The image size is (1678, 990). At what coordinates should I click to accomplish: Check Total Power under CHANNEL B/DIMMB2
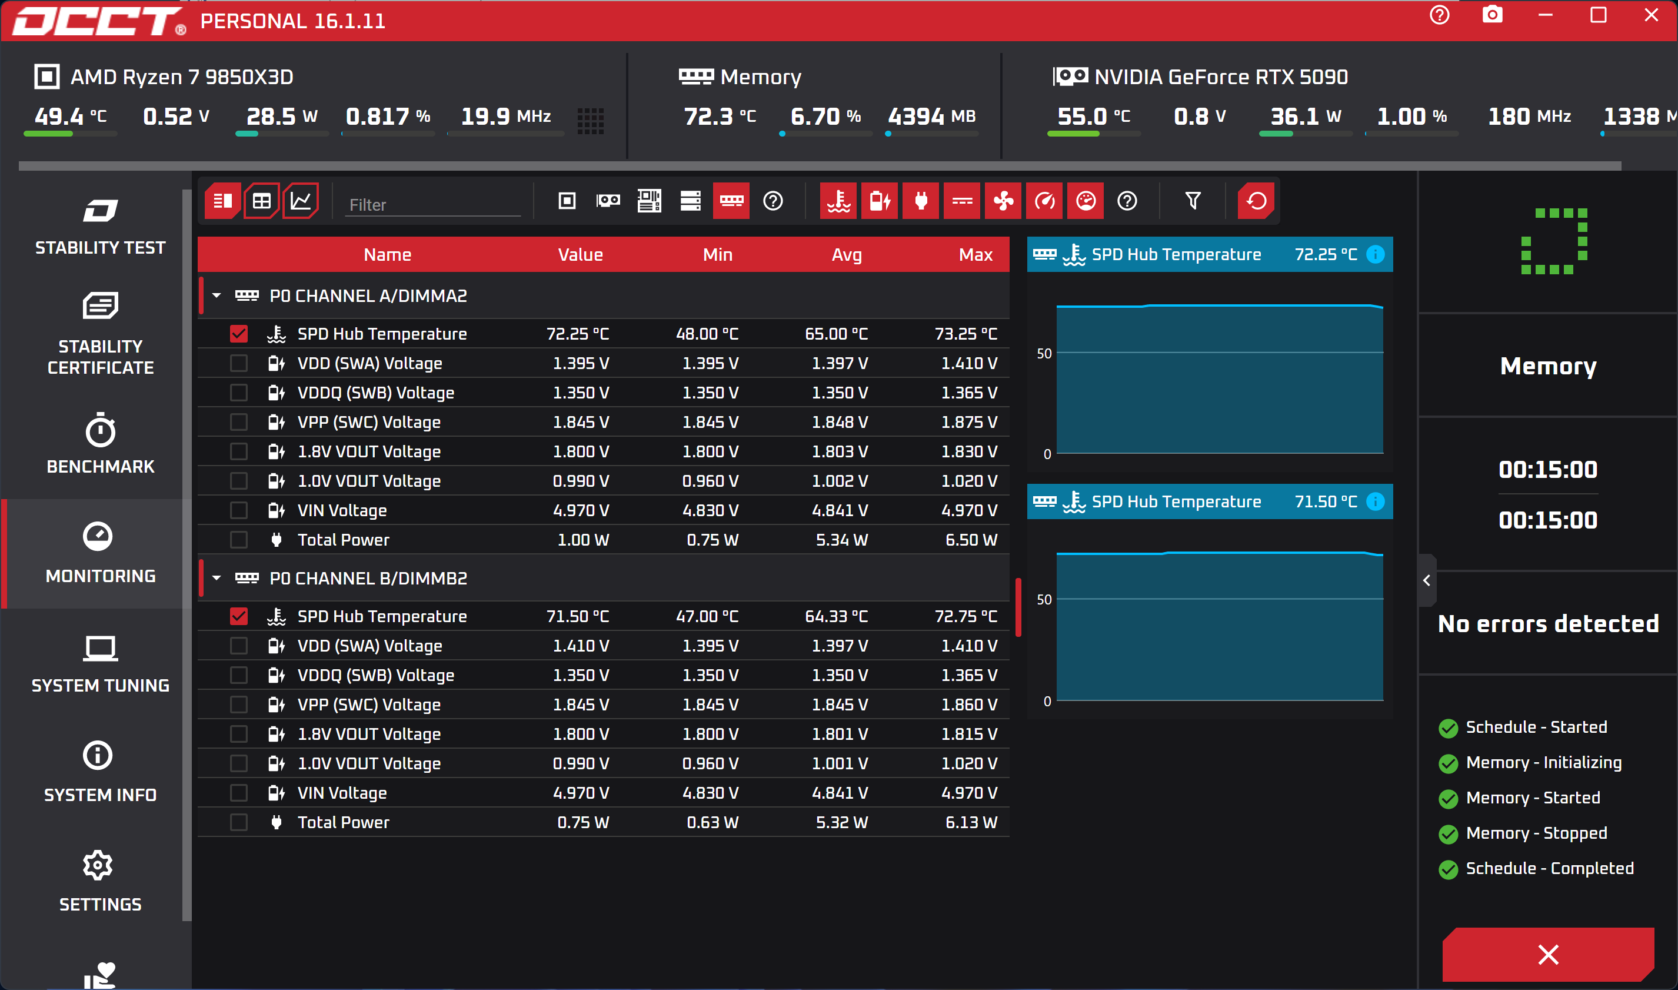(239, 822)
